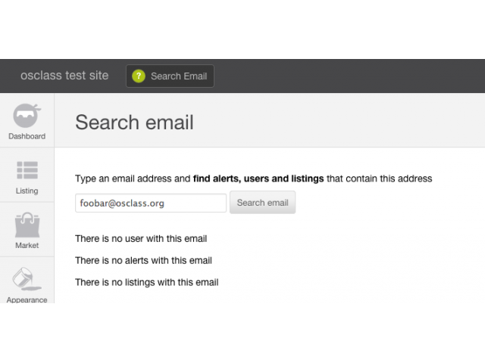485x363 pixels.
Task: Click the Search email page heading
Action: [134, 123]
